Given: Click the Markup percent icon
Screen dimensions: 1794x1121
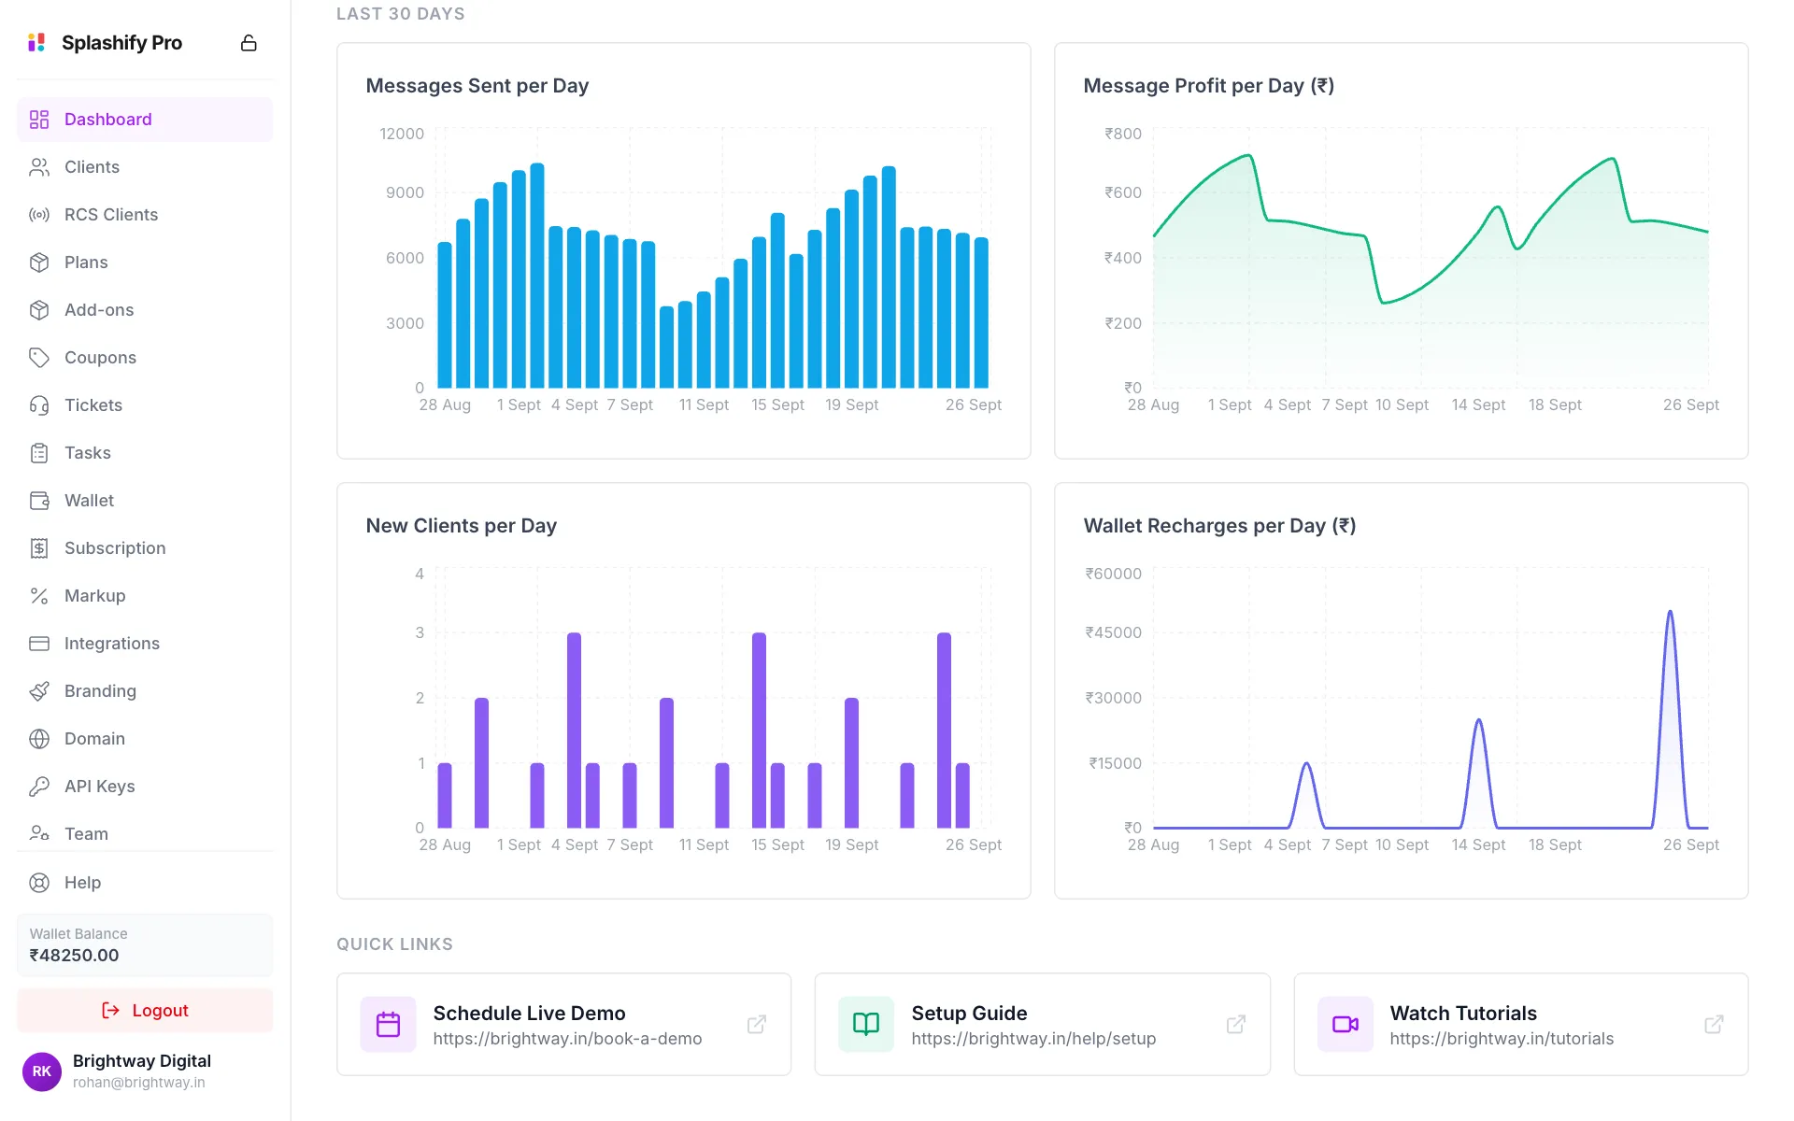Looking at the screenshot, I should 39,596.
